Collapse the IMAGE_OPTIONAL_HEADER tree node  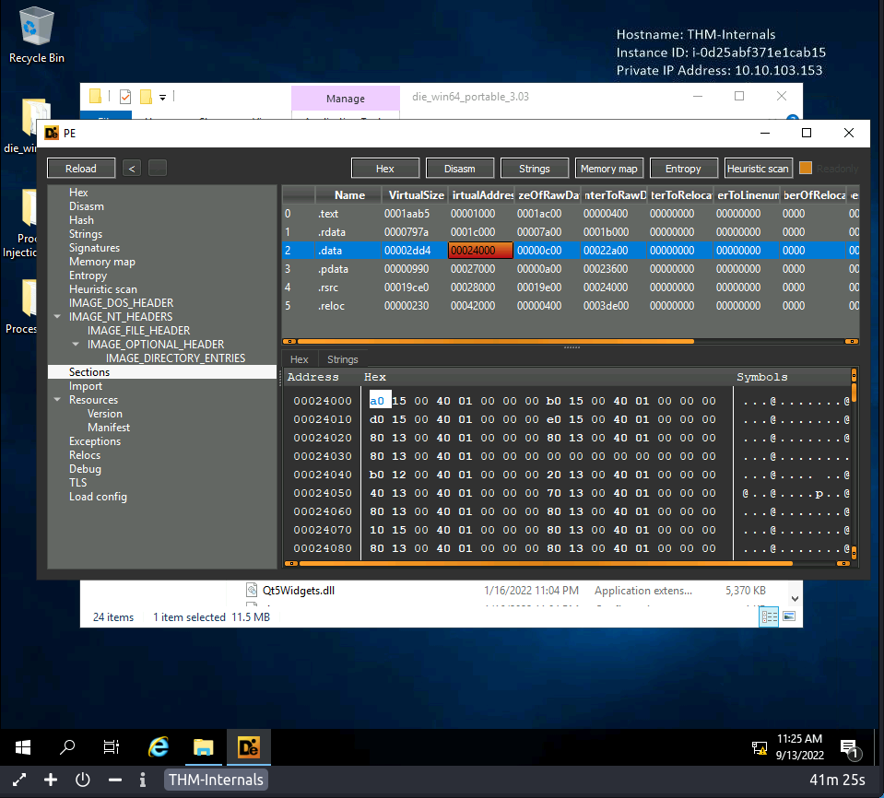77,345
